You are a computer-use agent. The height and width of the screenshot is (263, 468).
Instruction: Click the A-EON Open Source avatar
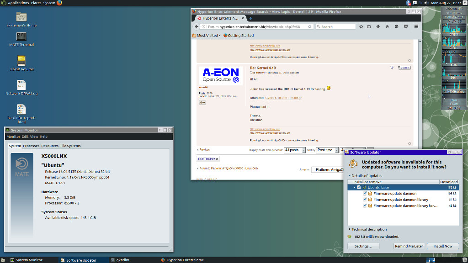[x=221, y=76]
